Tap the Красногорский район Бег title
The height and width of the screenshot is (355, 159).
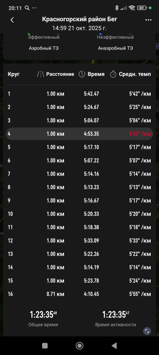point(79,19)
